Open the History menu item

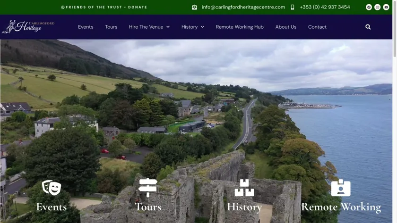click(x=190, y=27)
